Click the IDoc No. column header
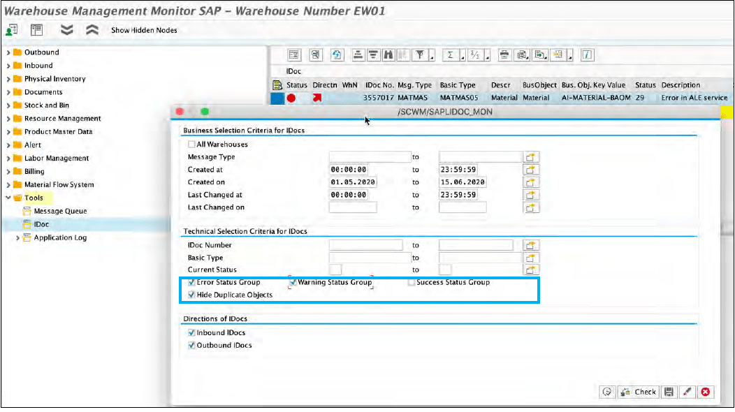Image resolution: width=735 pixels, height=412 pixels. point(379,84)
